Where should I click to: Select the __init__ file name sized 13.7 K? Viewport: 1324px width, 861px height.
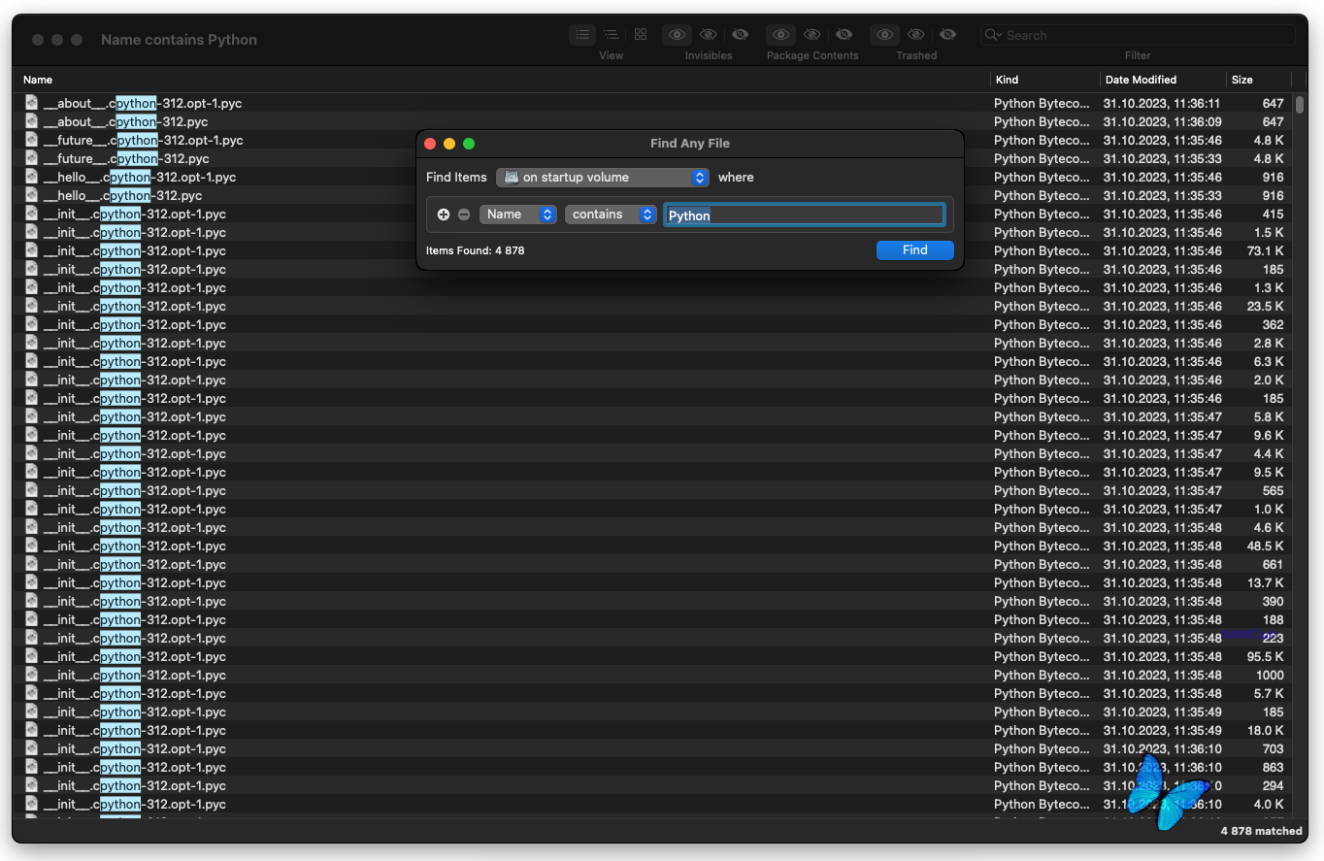click(x=134, y=583)
